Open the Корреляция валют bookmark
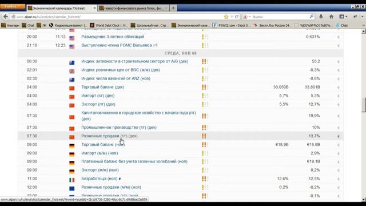The height and width of the screenshot is (206, 366). pos(68,25)
